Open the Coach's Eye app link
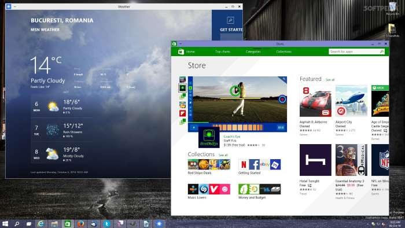 tap(231, 137)
